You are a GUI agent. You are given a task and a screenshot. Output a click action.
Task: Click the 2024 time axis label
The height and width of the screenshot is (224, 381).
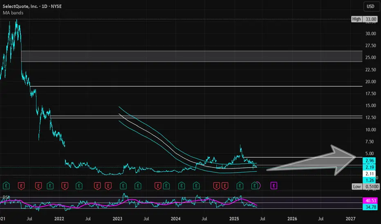click(x=175, y=219)
